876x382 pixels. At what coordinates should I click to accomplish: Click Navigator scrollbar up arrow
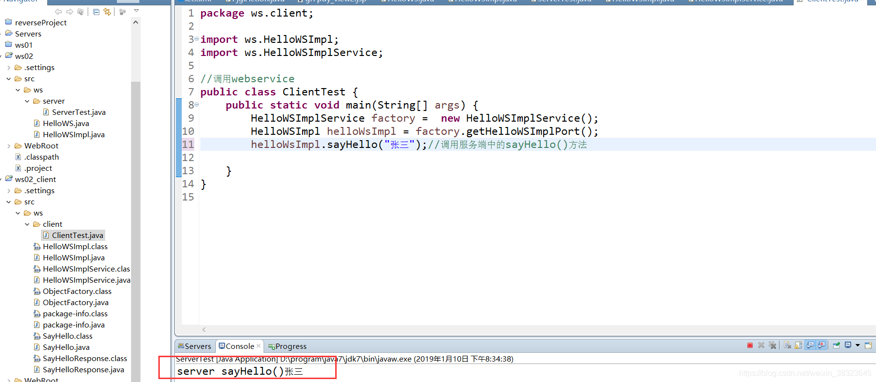click(135, 22)
